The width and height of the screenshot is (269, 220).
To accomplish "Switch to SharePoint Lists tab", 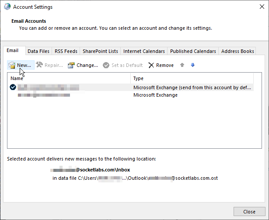I will tap(100, 51).
